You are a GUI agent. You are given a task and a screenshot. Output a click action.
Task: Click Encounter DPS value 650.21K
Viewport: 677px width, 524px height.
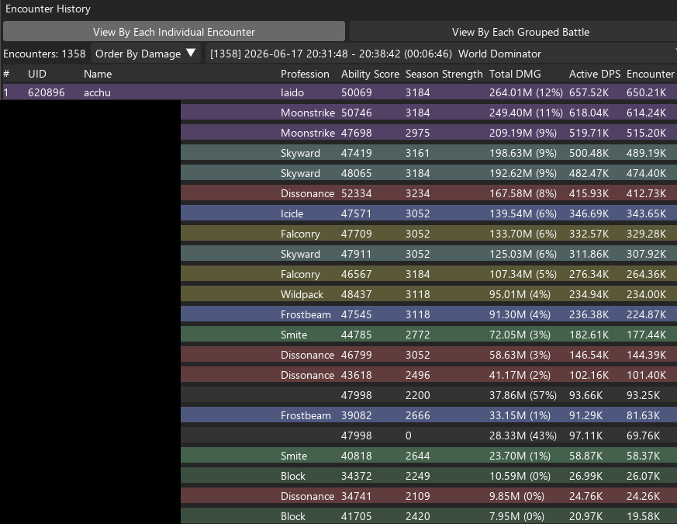646,92
